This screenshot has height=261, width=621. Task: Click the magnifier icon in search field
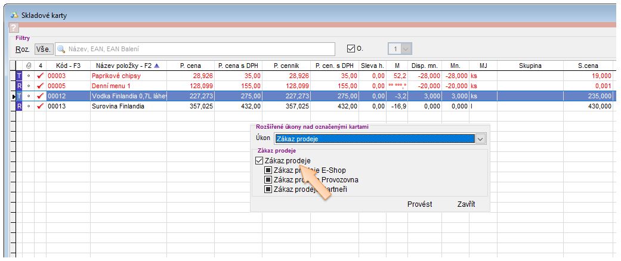pyautogui.click(x=61, y=49)
